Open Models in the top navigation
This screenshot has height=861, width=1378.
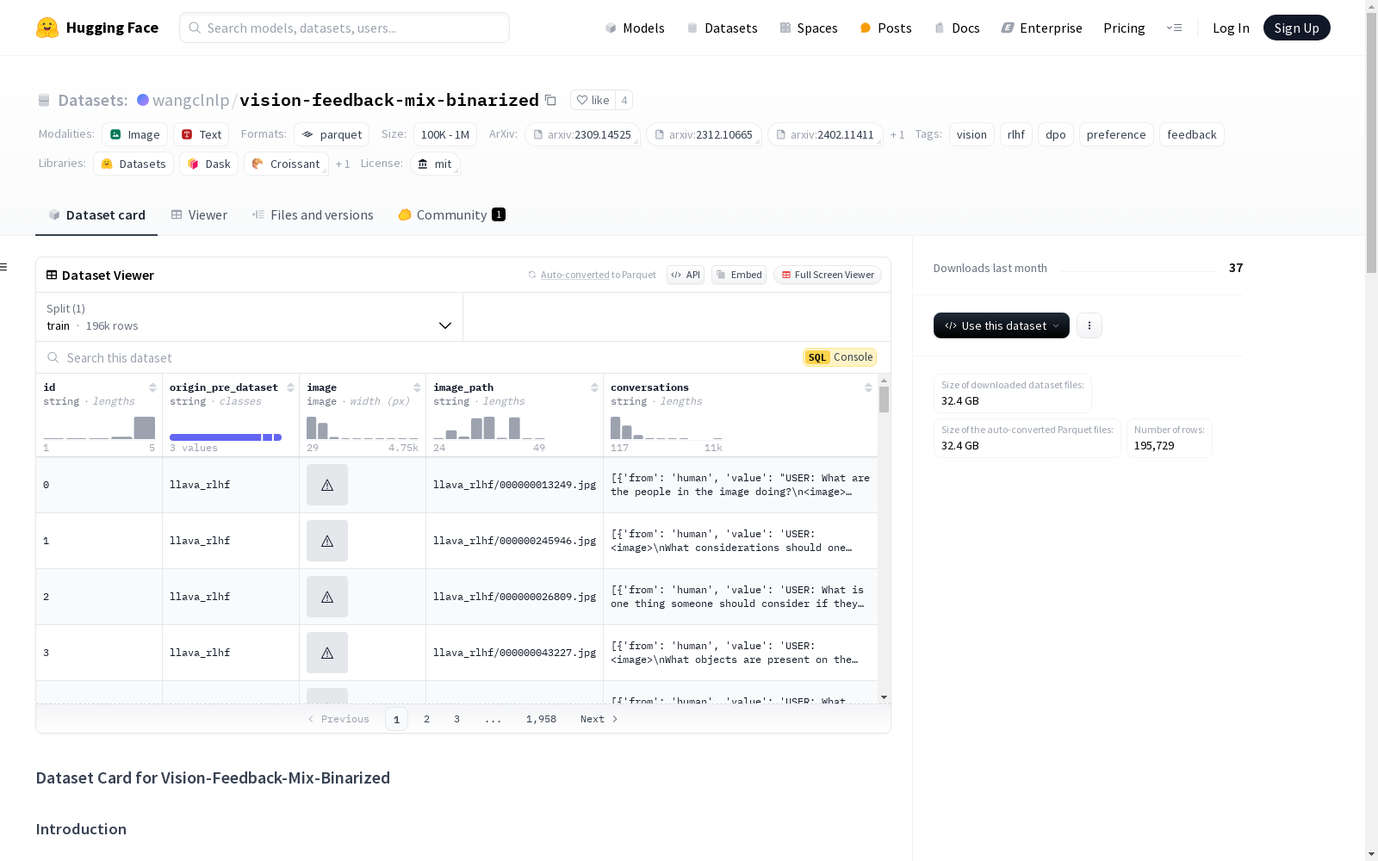point(635,28)
